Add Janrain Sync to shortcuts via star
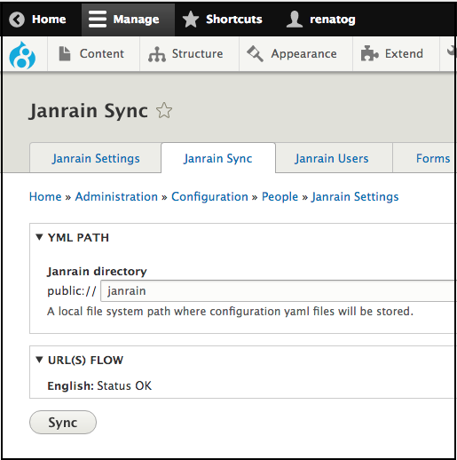 point(164,111)
